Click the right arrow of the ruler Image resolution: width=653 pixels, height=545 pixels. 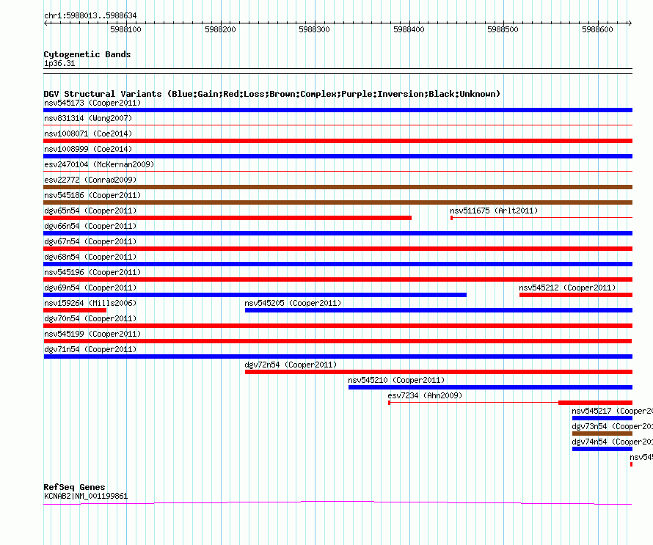click(630, 23)
